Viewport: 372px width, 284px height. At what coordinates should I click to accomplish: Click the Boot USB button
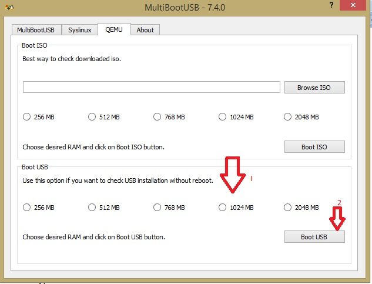pyautogui.click(x=314, y=237)
